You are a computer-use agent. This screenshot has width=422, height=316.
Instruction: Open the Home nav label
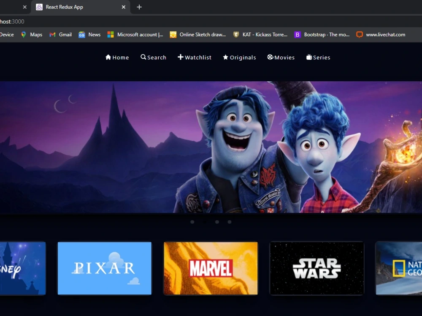[x=121, y=57]
